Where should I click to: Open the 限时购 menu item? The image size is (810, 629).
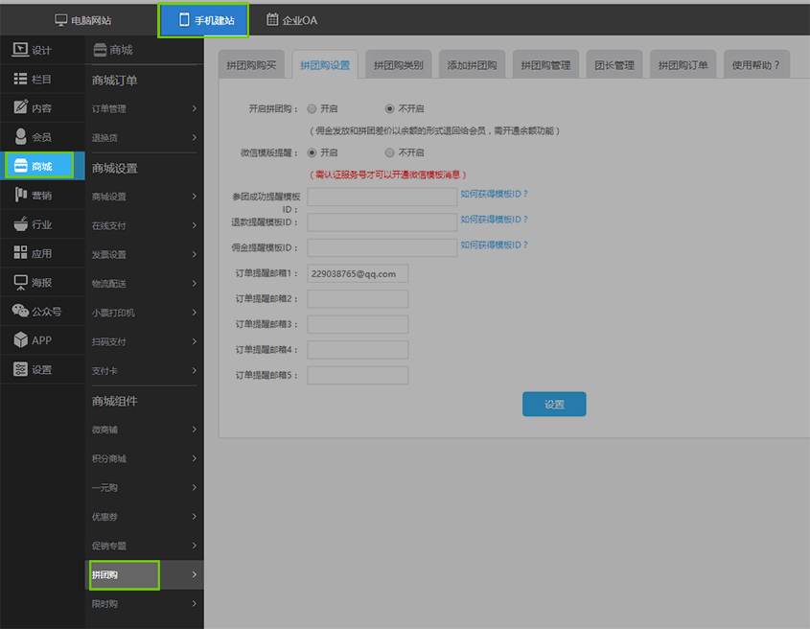coord(144,604)
